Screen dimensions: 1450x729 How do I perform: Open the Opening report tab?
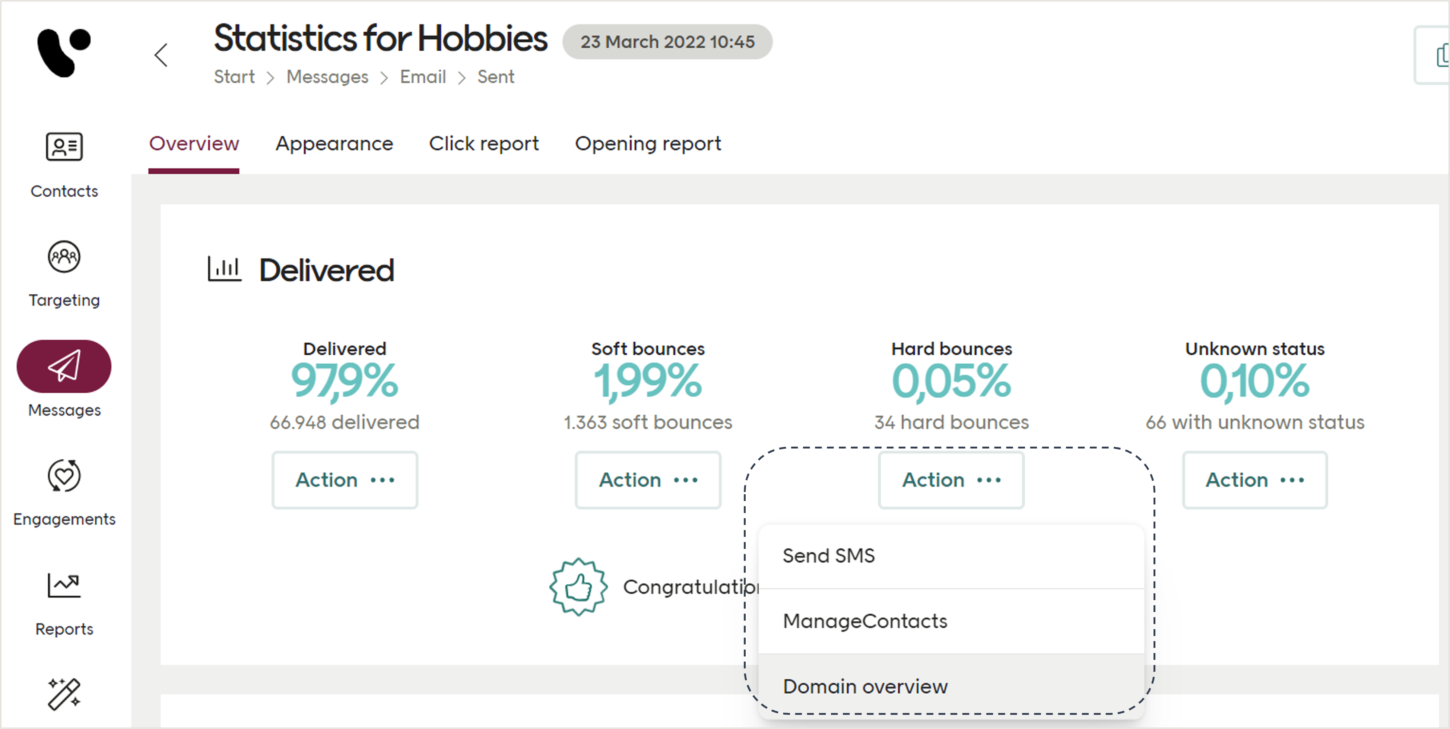click(648, 144)
